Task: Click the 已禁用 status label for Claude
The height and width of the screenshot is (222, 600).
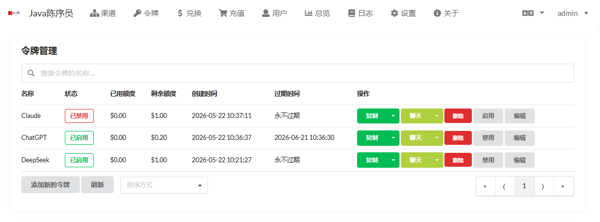Action: click(x=79, y=116)
